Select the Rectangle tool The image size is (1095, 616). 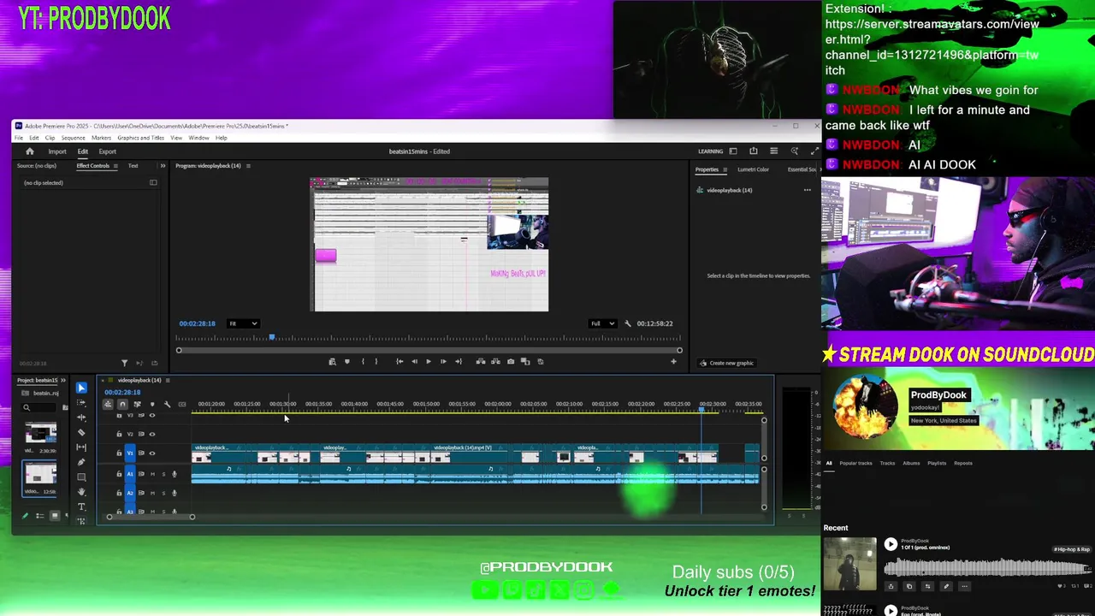point(81,477)
